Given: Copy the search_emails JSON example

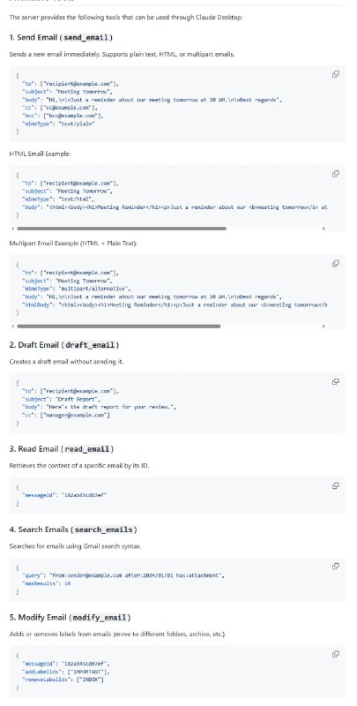Looking at the screenshot, I should 336,567.
